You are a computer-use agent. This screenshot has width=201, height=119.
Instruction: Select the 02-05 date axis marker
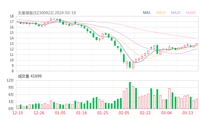[124, 113]
